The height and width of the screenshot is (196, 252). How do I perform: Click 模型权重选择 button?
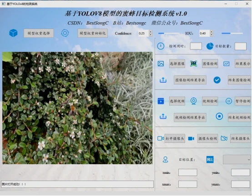click(39, 33)
